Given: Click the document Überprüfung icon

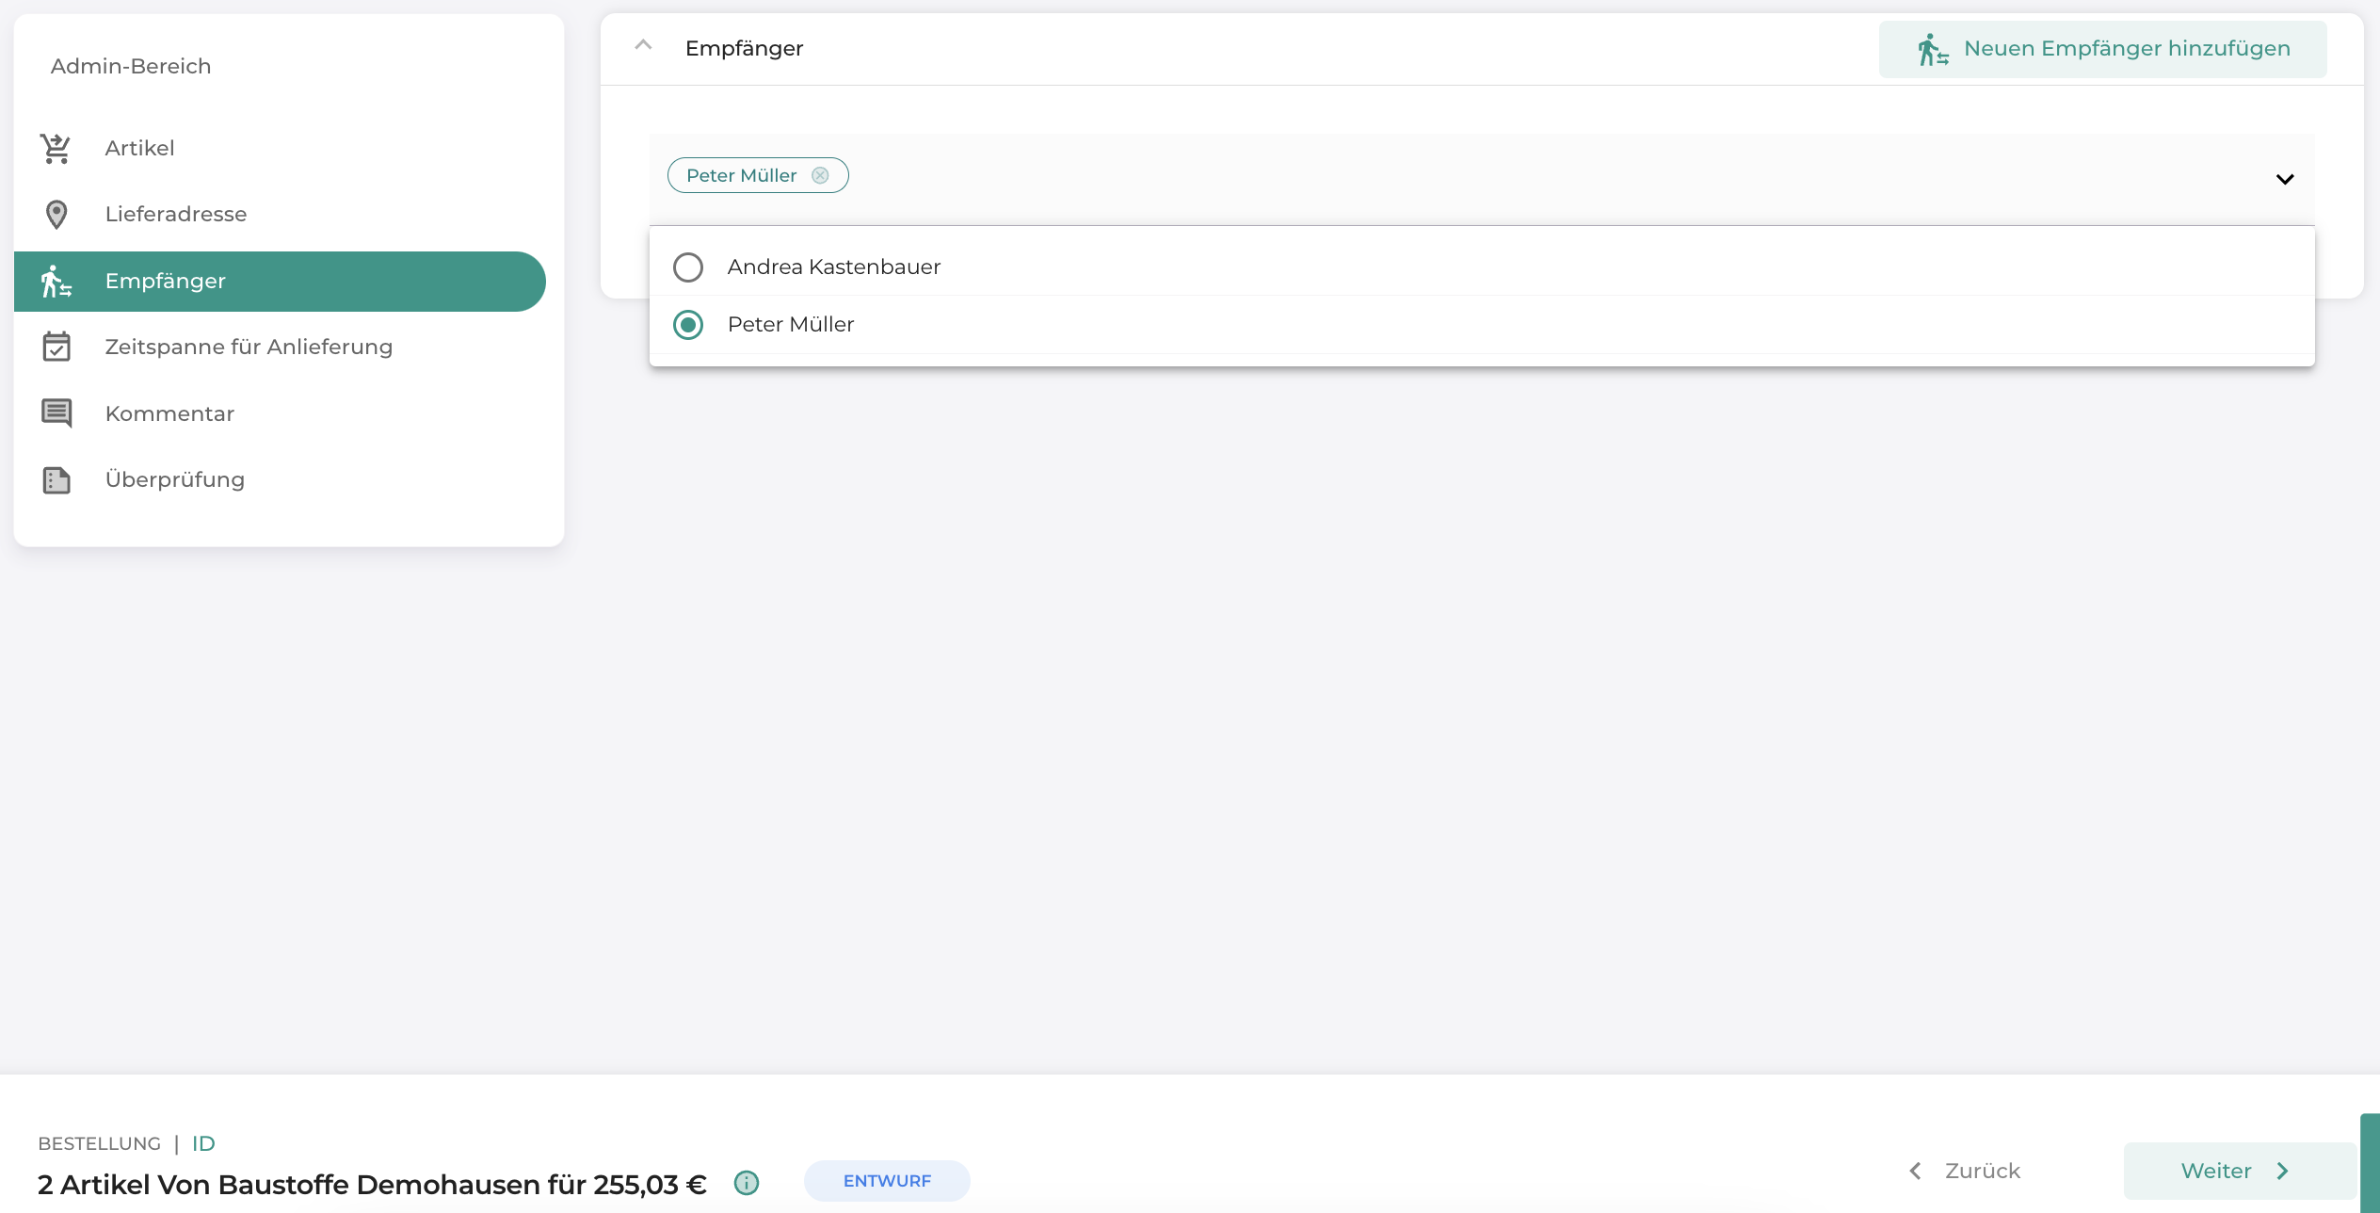Looking at the screenshot, I should click(x=56, y=480).
